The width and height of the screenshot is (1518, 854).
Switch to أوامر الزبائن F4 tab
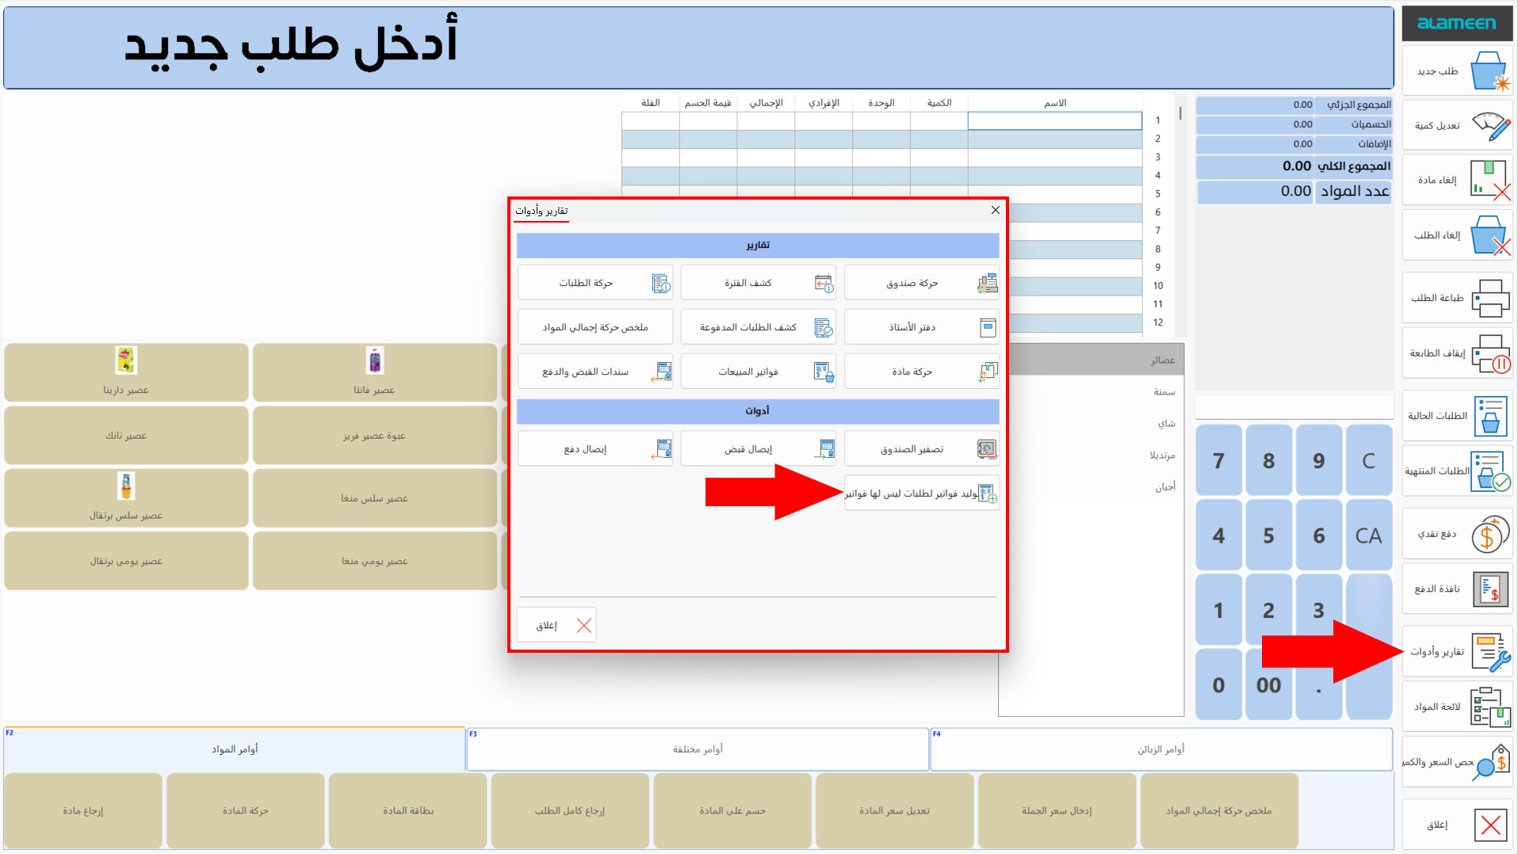click(x=1161, y=749)
